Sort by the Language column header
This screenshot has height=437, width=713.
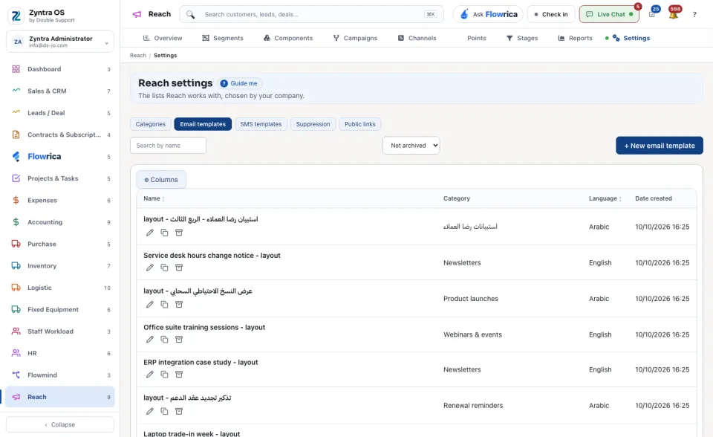tap(605, 198)
